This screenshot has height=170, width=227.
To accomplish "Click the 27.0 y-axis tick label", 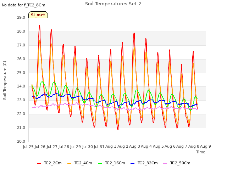I will pos(21,45).
